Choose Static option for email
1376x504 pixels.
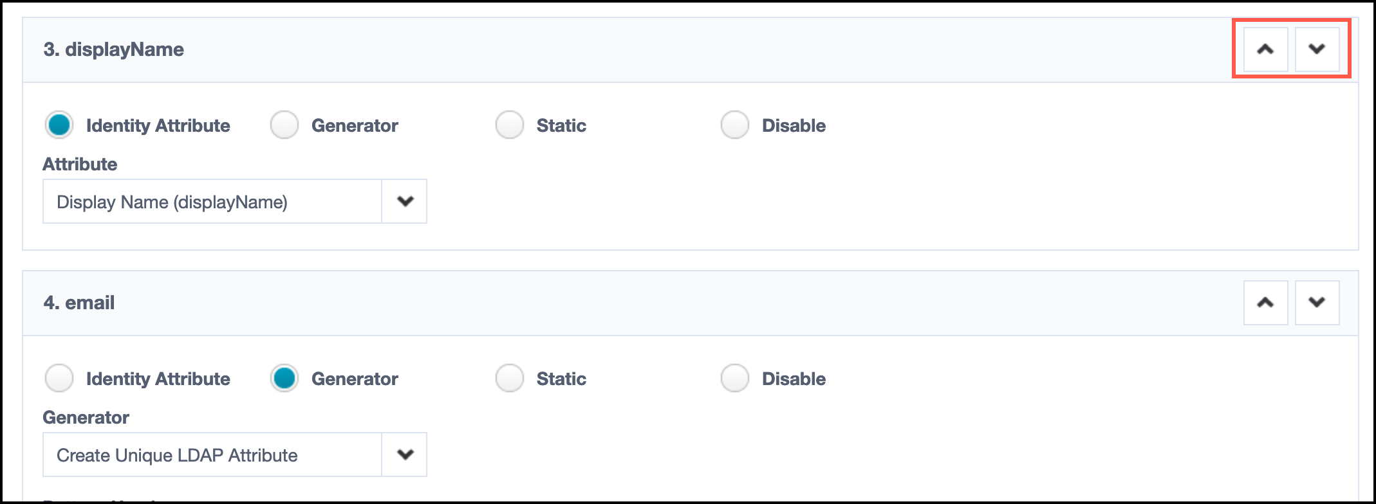click(509, 379)
